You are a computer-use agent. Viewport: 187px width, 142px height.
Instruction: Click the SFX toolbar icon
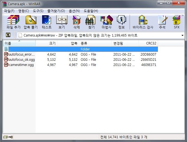[176, 22]
